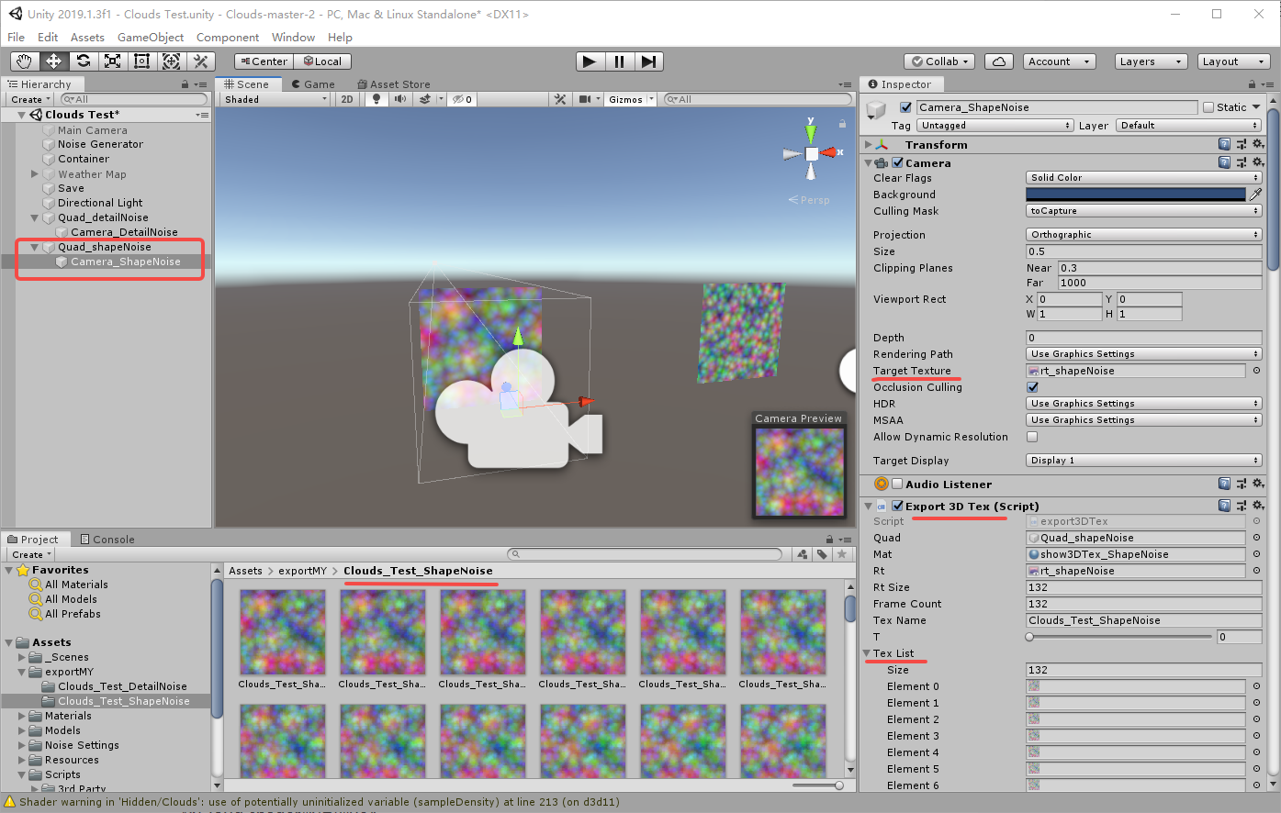Viewport: 1281px width, 813px height.
Task: Disable Occlusion Culling on the Camera
Action: 1032,386
